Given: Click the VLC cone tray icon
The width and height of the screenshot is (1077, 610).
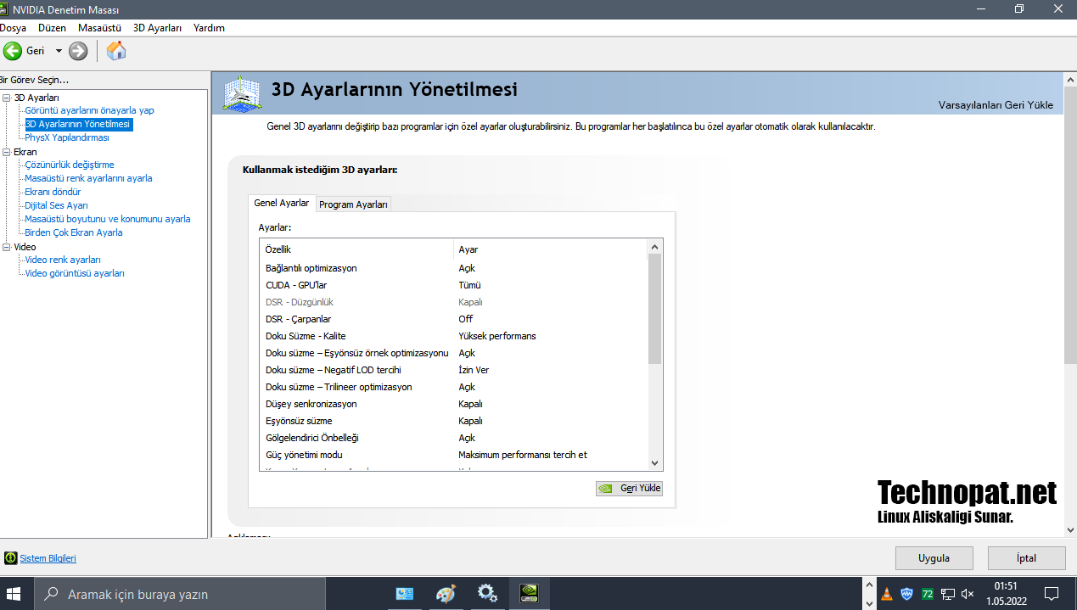Looking at the screenshot, I should [887, 594].
